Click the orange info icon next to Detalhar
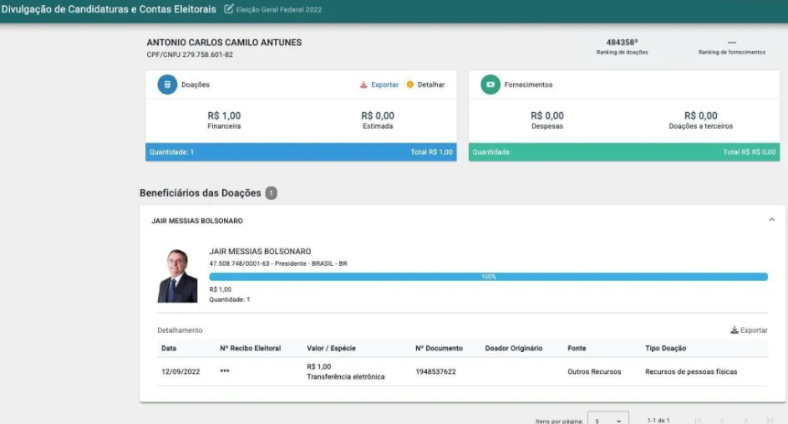Image resolution: width=788 pixels, height=424 pixels. click(x=410, y=84)
